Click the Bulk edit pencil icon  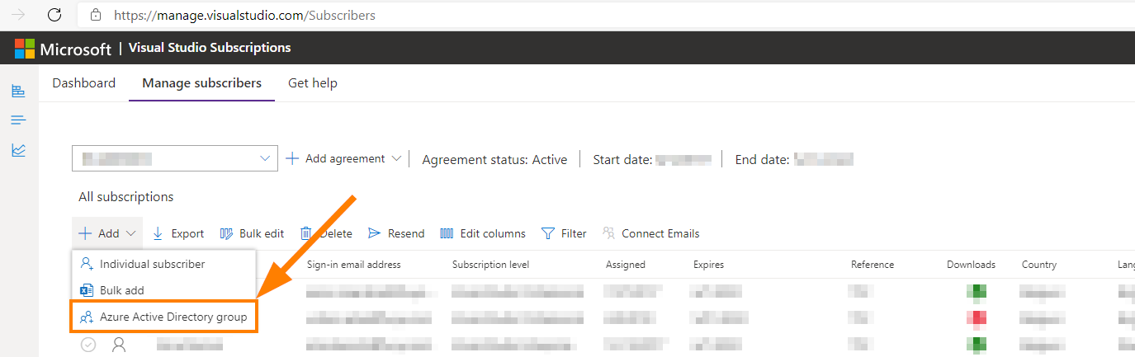227,233
